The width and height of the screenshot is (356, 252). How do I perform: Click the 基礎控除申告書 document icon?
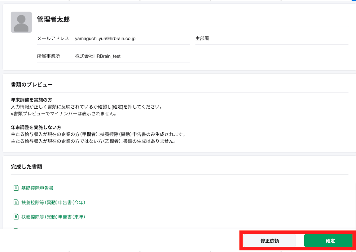point(16,188)
